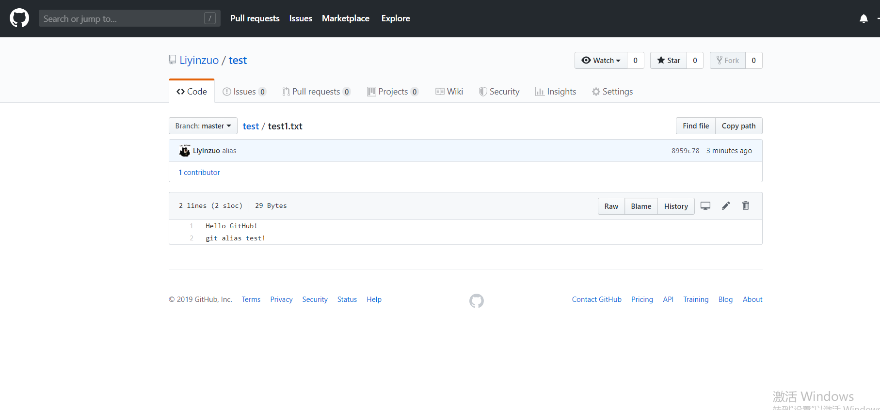Viewport: 880px width, 410px height.
Task: Open the footer Pricing link
Action: point(642,300)
